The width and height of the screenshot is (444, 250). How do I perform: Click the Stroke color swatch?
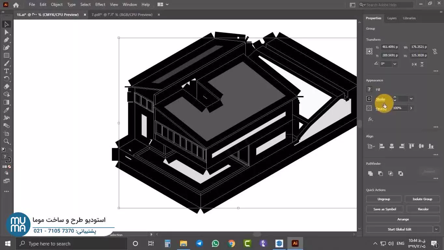point(369,99)
